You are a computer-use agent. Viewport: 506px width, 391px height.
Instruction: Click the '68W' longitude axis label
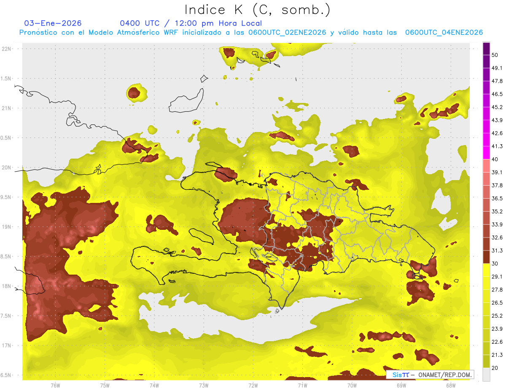[x=450, y=386]
